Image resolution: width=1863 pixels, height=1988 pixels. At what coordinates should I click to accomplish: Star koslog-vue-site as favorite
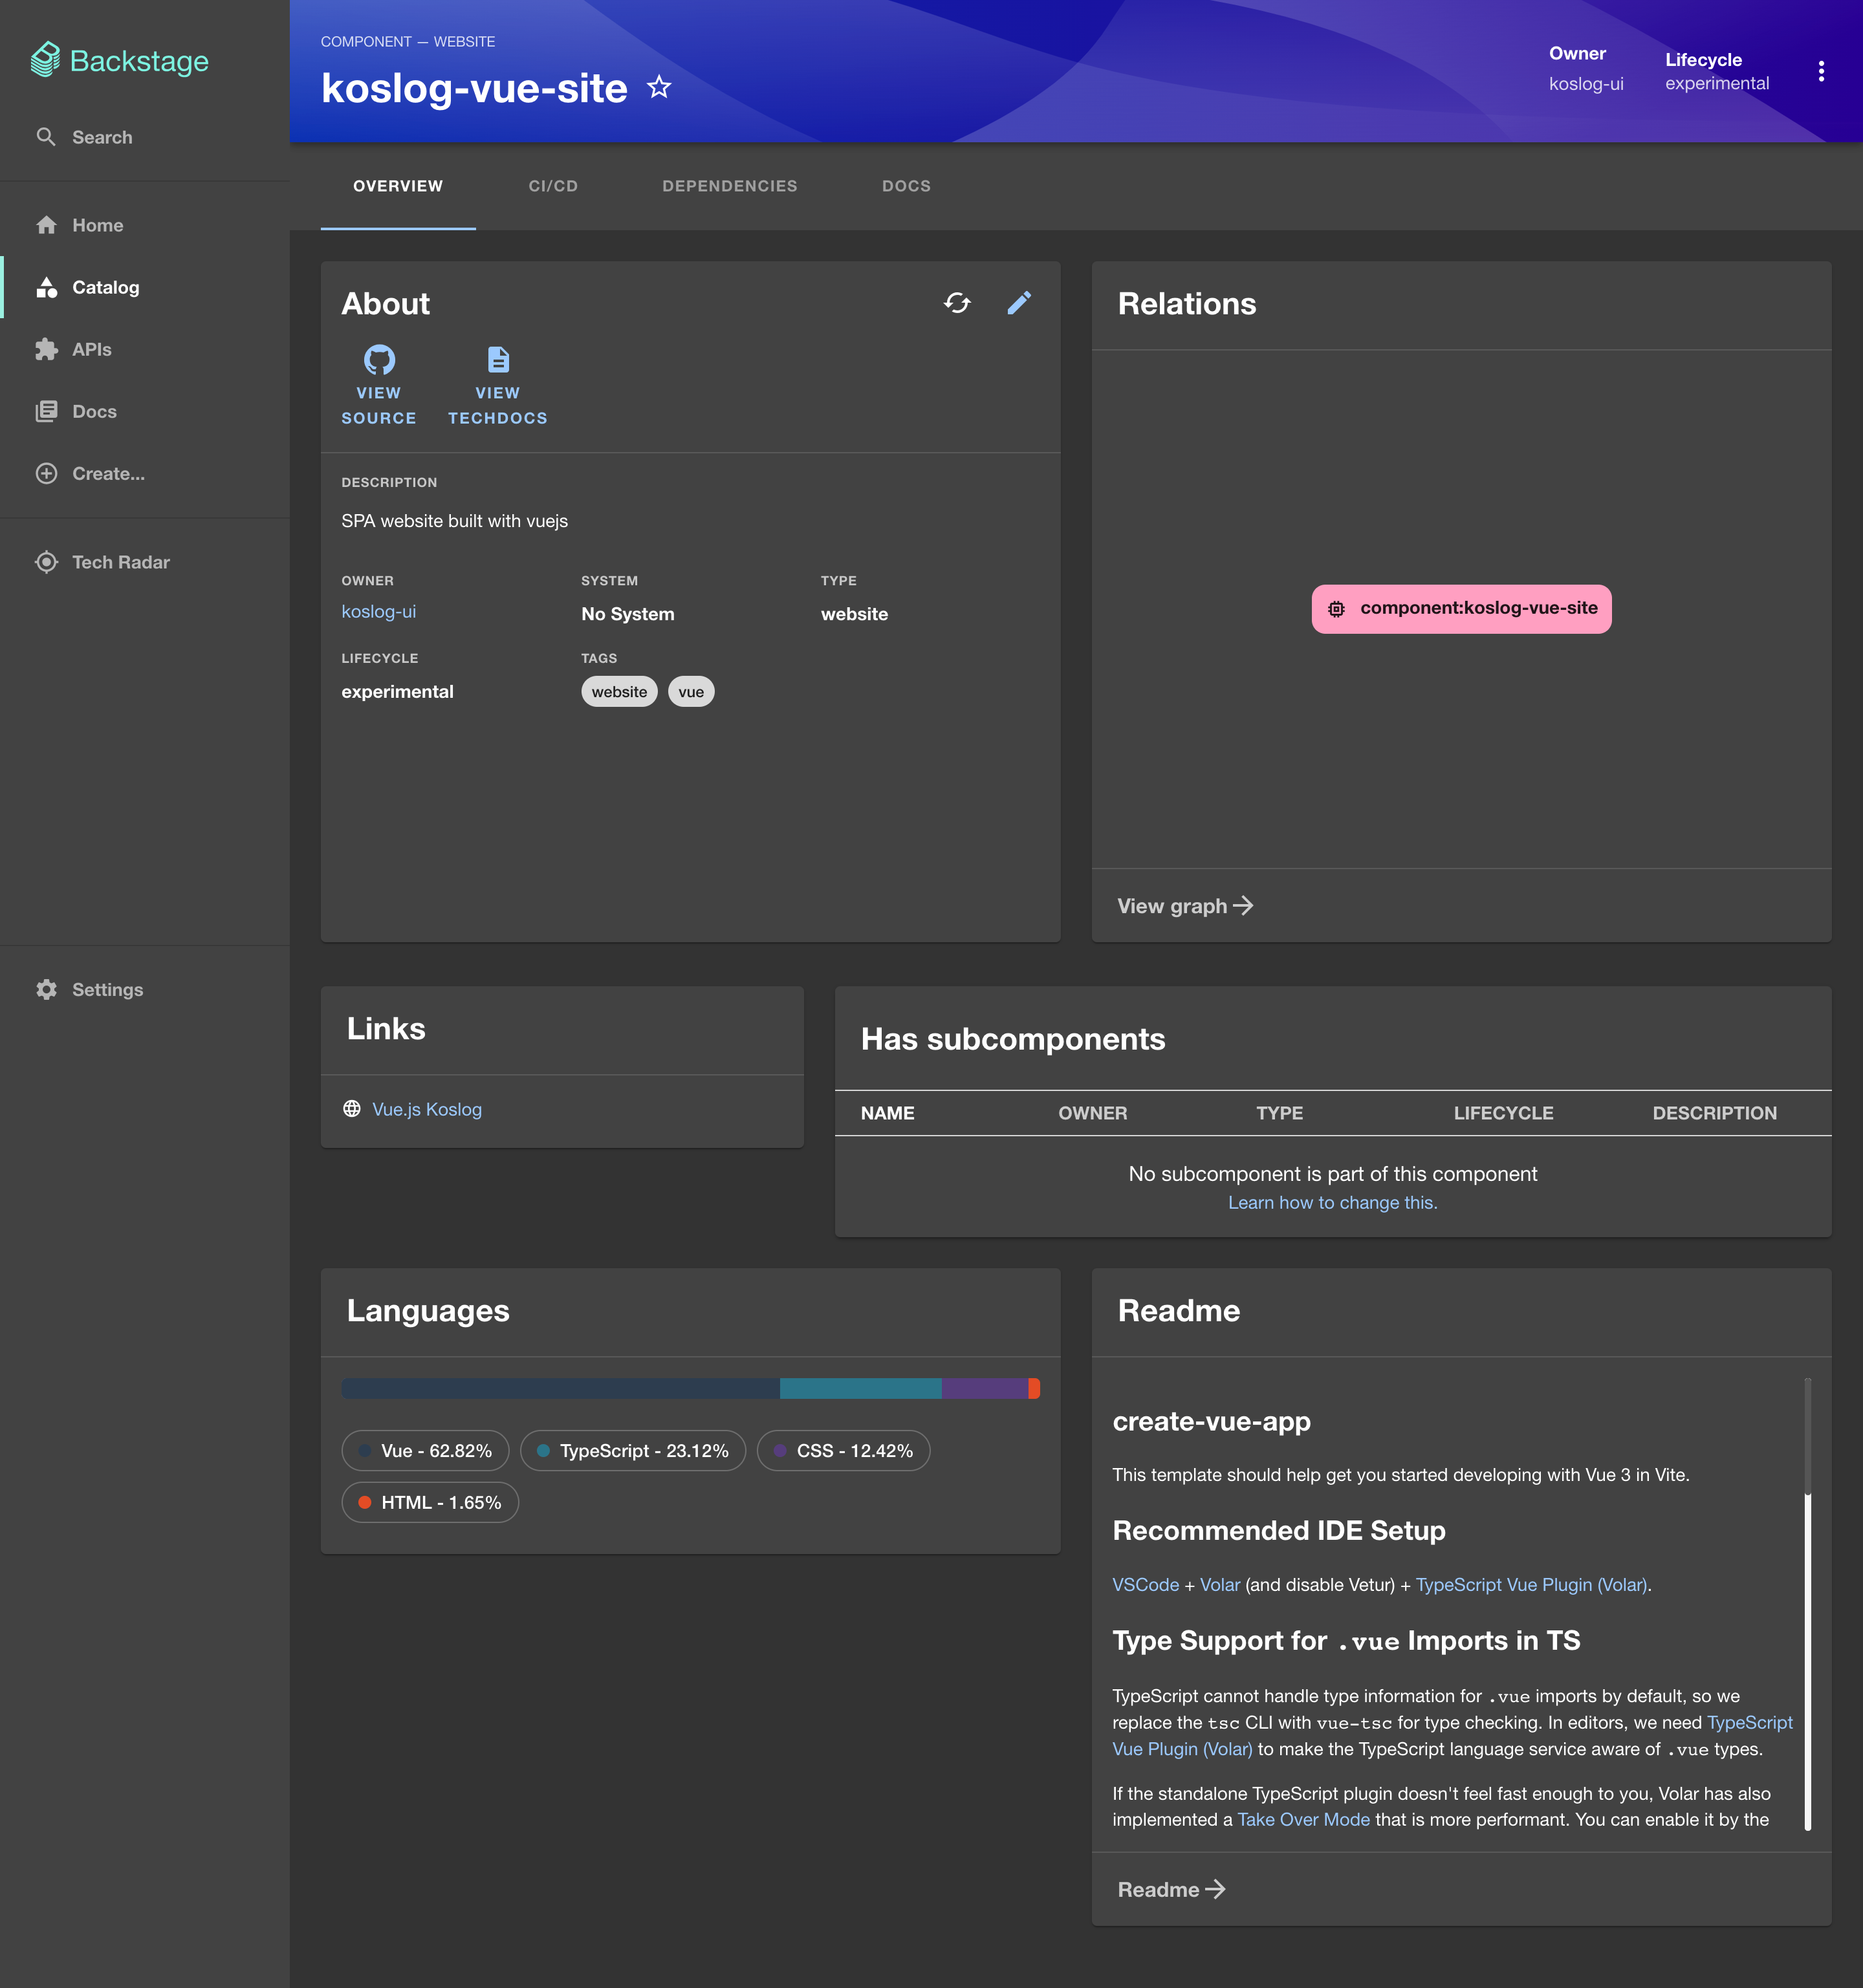click(x=659, y=88)
